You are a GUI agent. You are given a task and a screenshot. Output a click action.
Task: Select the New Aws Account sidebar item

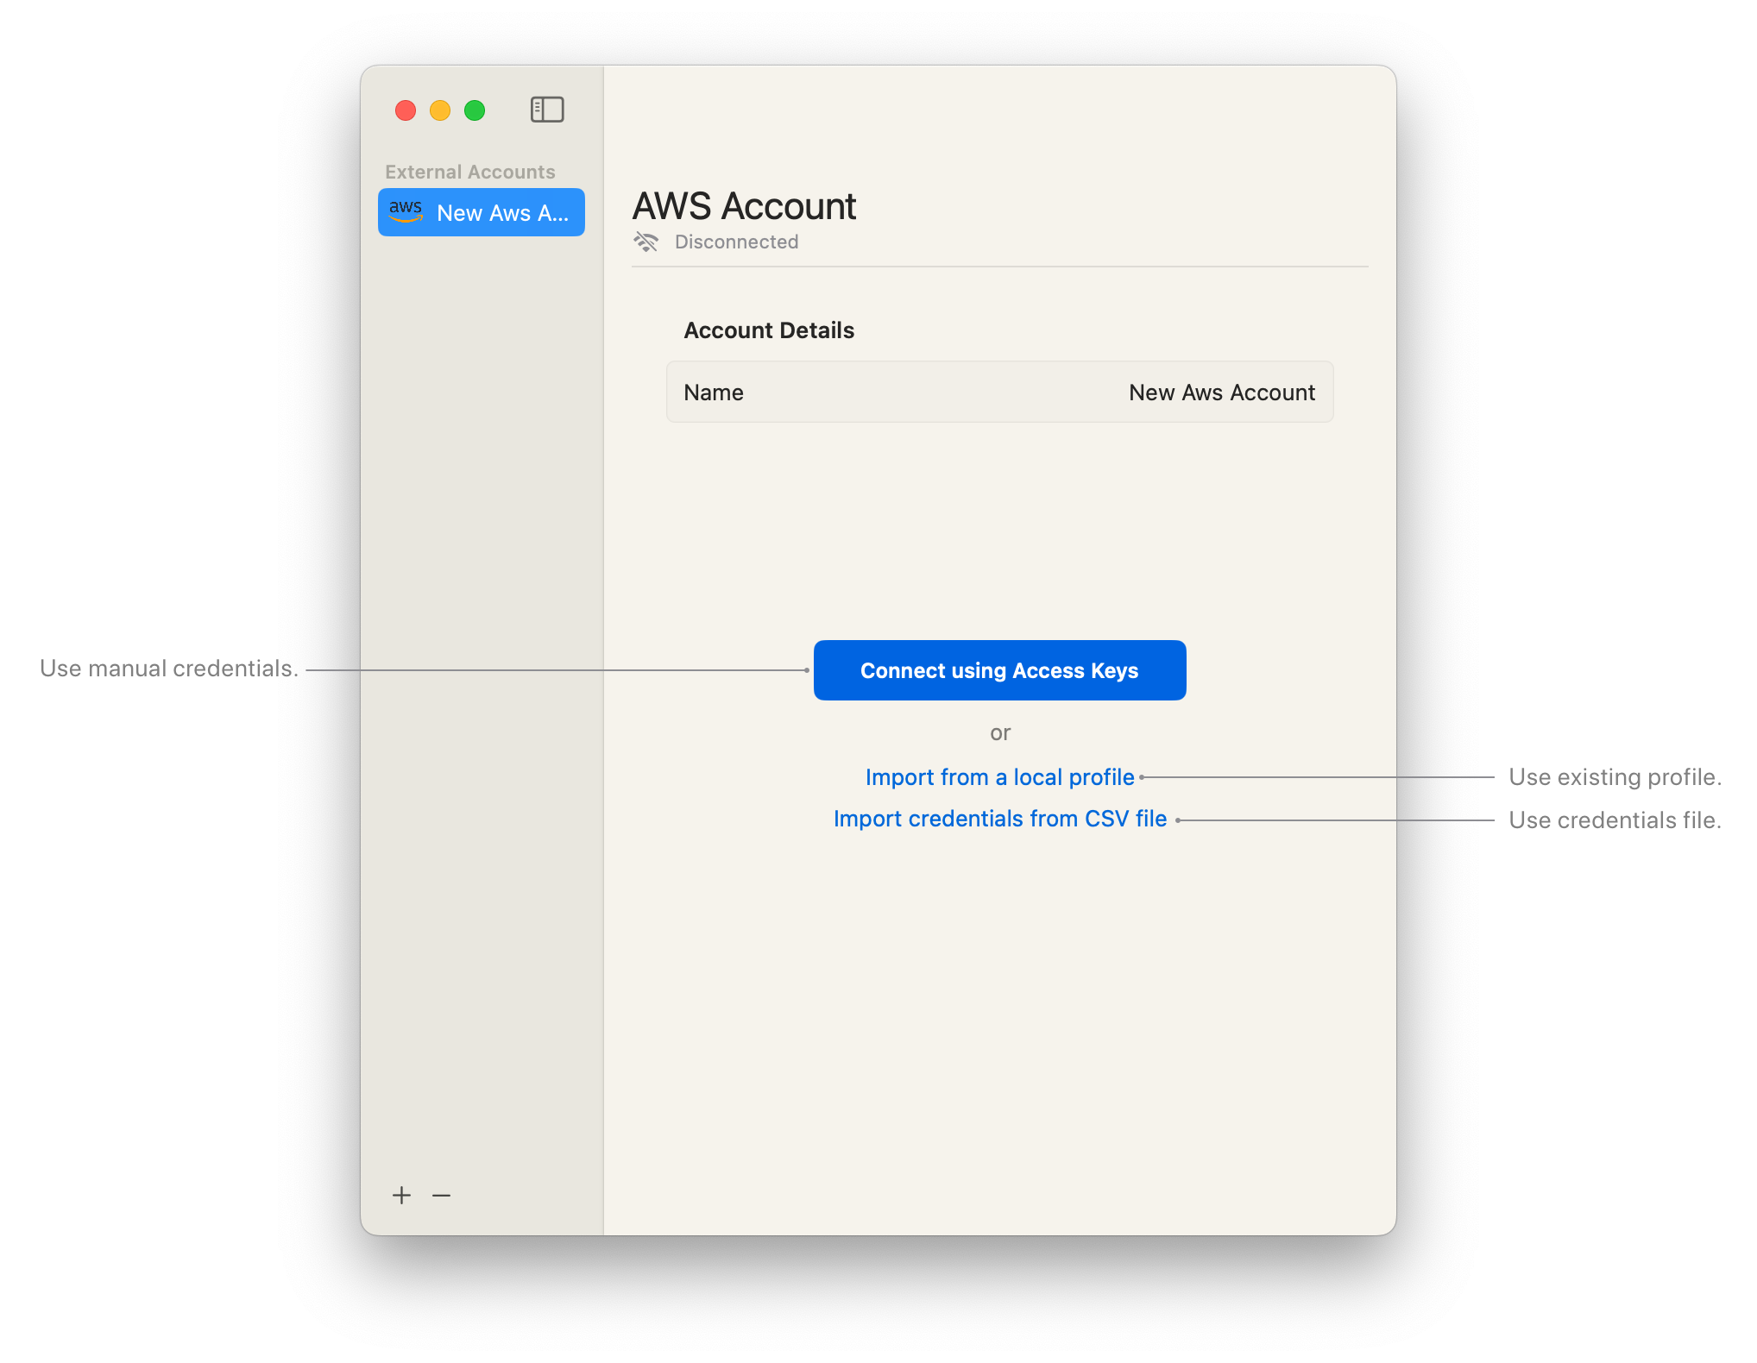click(x=482, y=212)
